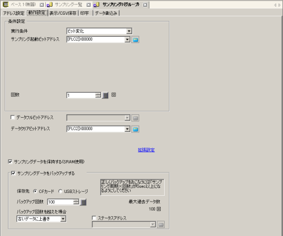The height and width of the screenshot is (236, 283).
Task: Toggle サンプリングデータをバックアップする checkbox
Action: coord(13,173)
